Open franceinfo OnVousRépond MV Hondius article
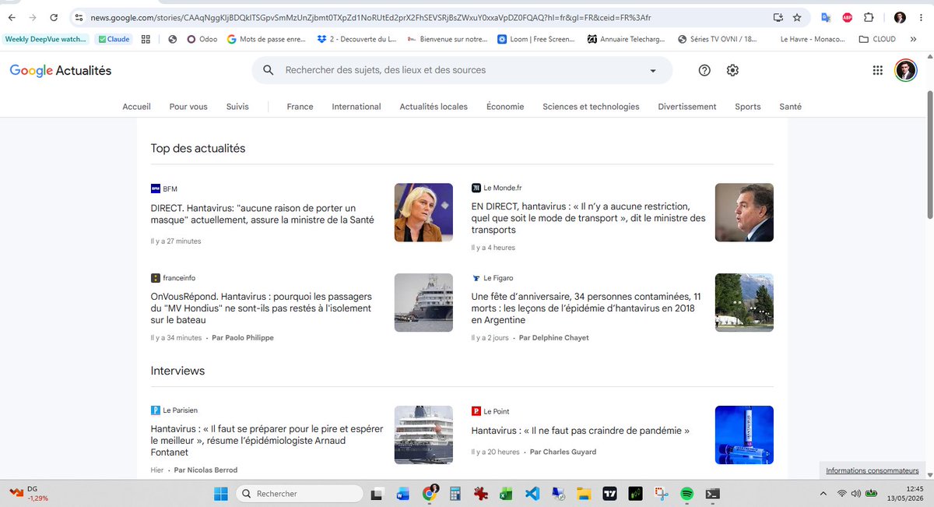 tap(261, 308)
